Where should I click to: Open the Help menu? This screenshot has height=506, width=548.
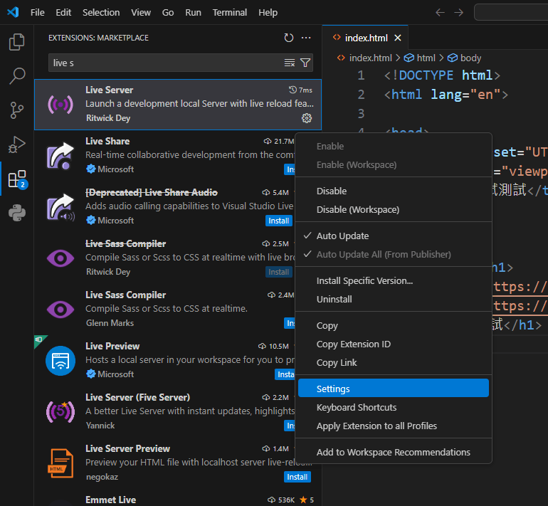268,13
